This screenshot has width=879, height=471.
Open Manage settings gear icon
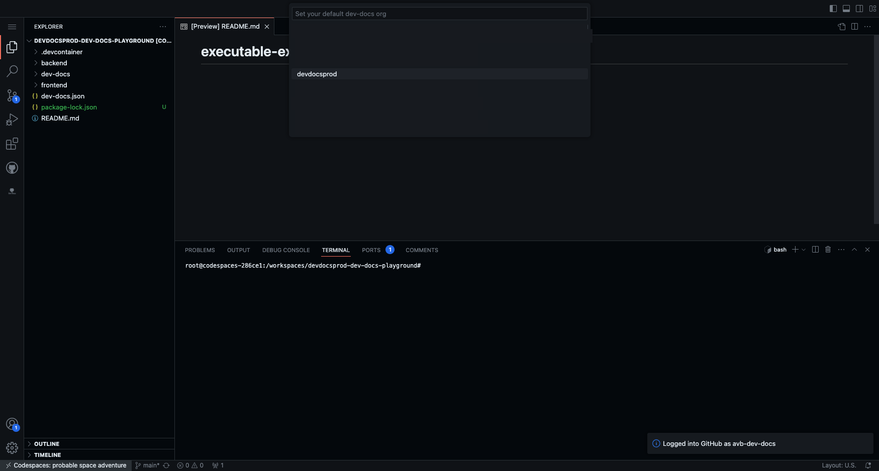pyautogui.click(x=12, y=447)
